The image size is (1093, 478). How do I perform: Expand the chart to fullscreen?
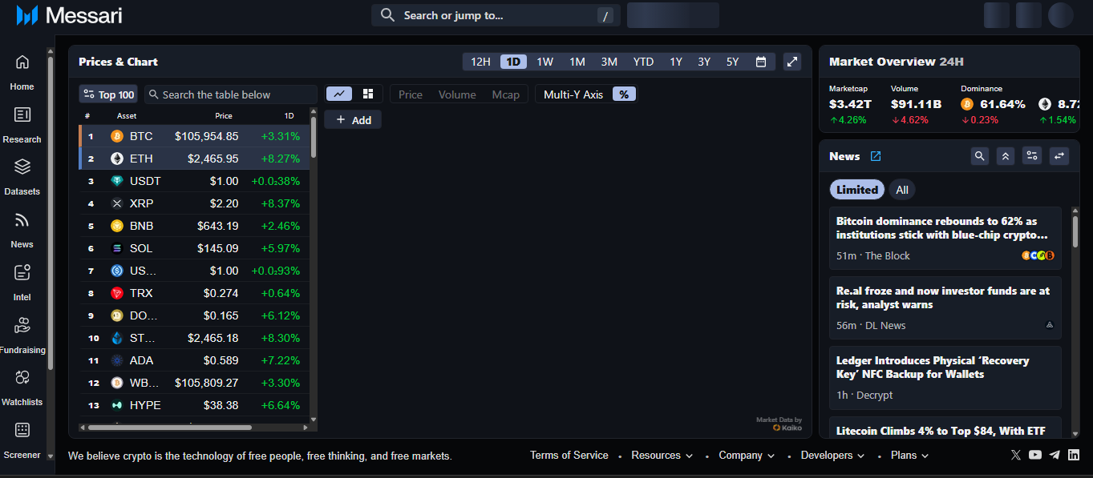tap(791, 62)
